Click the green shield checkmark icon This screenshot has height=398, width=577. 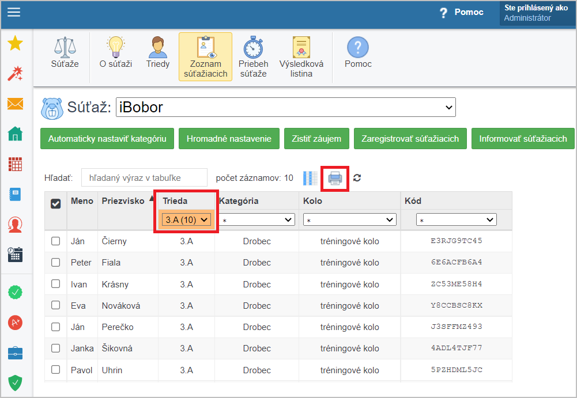click(15, 382)
